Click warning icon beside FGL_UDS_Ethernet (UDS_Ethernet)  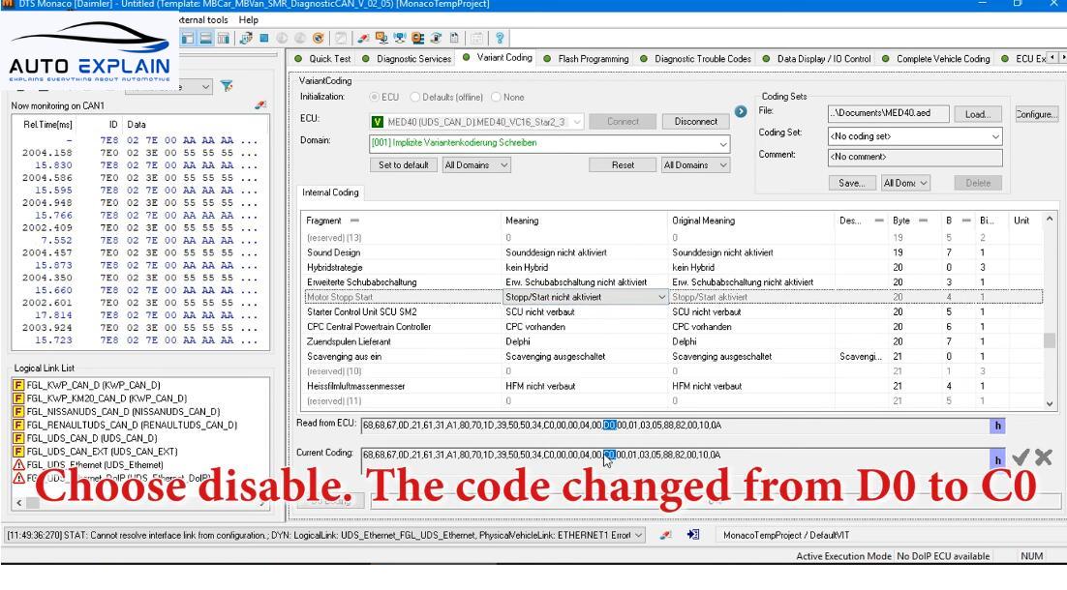pyautogui.click(x=18, y=465)
